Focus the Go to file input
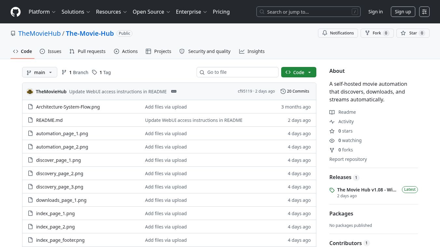Image resolution: width=440 pixels, height=247 pixels. coord(238,72)
